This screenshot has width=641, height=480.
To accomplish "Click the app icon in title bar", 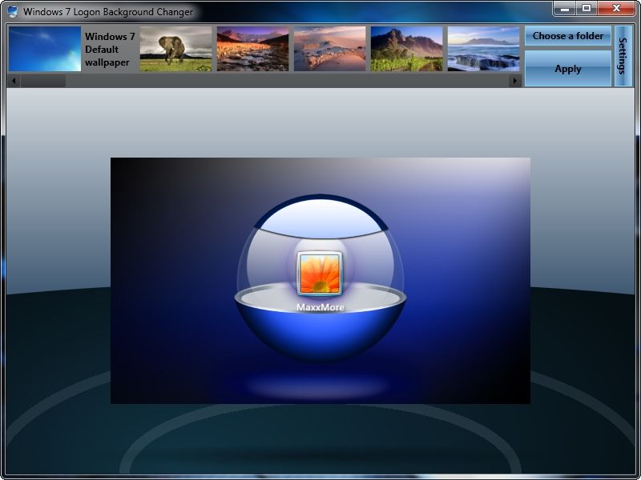I will [13, 11].
